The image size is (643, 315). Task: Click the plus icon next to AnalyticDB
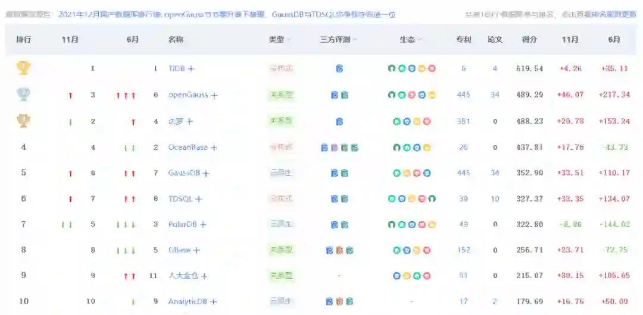point(213,302)
